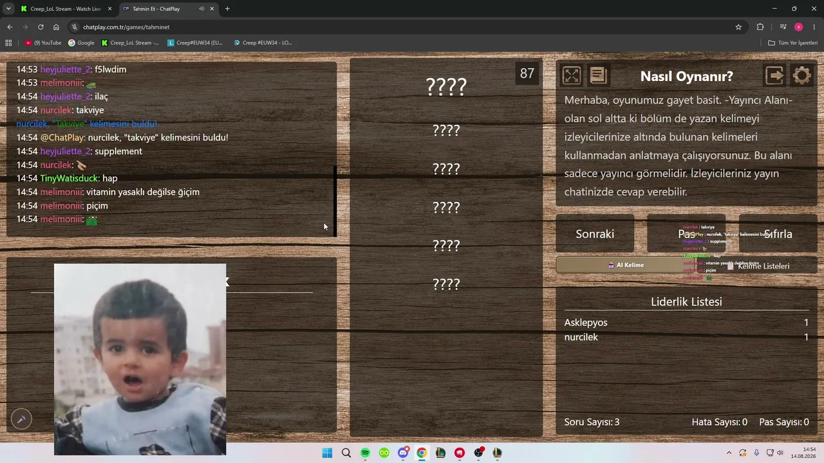Show hidden system tray icons
This screenshot has height=463, width=824.
729,453
